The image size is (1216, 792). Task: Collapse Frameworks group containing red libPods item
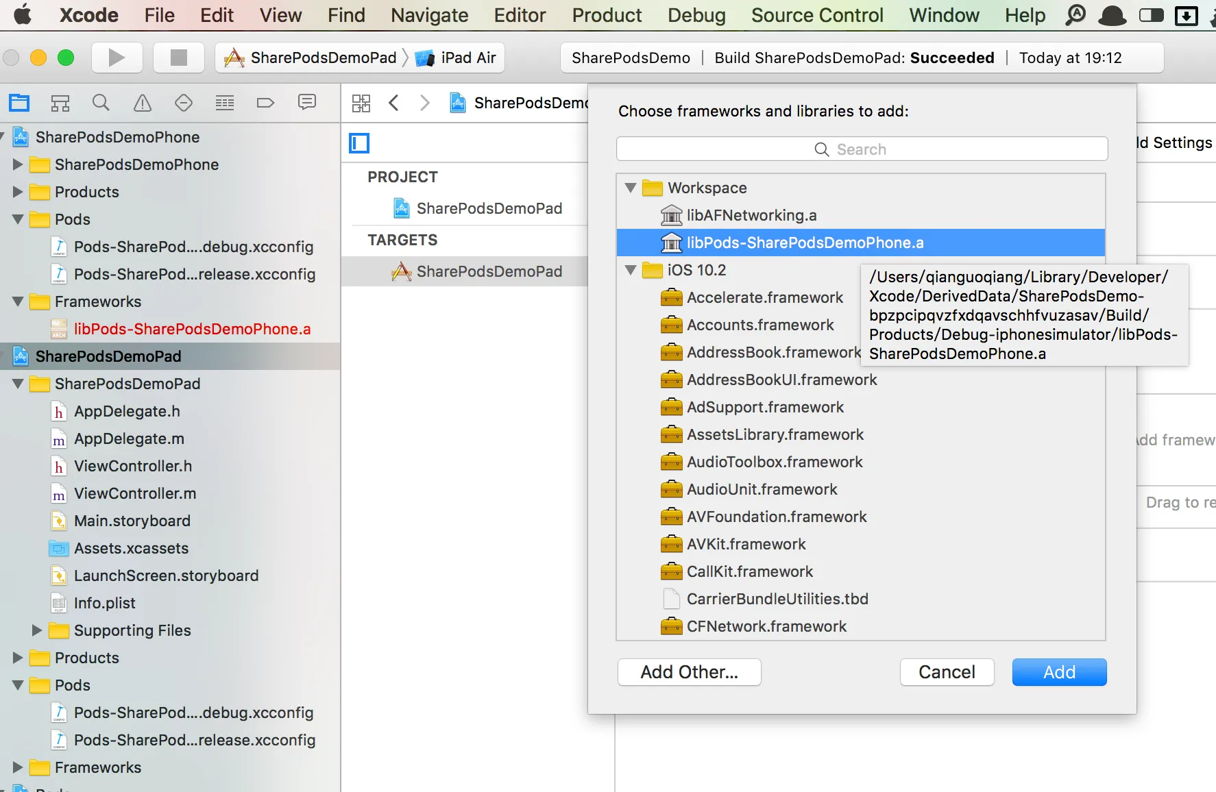coord(18,301)
